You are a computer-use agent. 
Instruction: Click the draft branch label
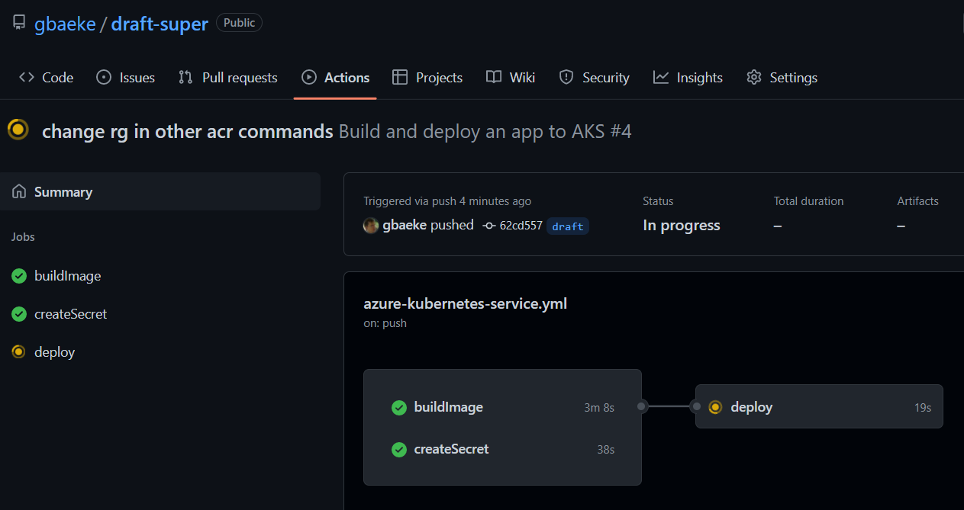[x=567, y=226]
